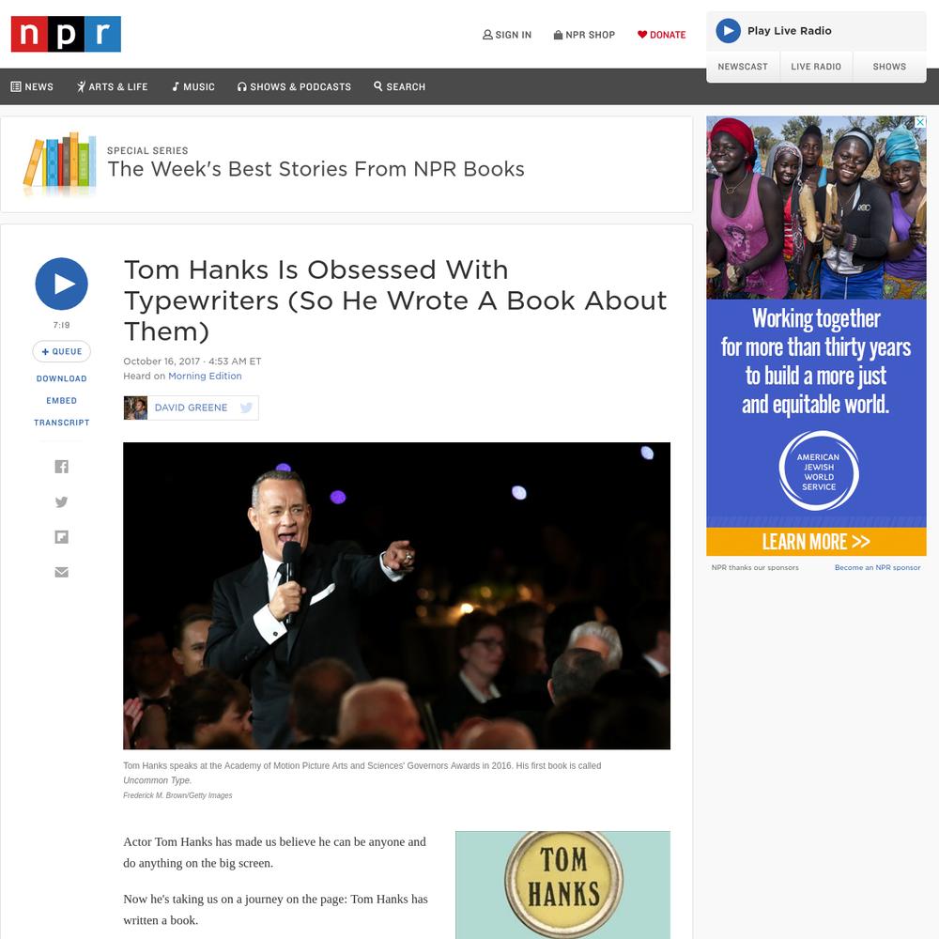Click the NPR logo
This screenshot has width=939, height=939.
66,34
